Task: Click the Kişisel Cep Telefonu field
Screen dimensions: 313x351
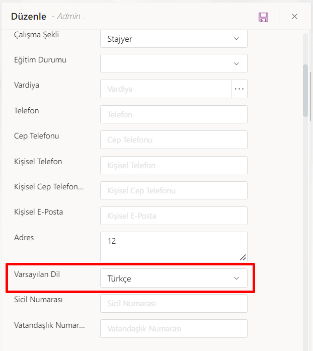Action: tap(174, 191)
